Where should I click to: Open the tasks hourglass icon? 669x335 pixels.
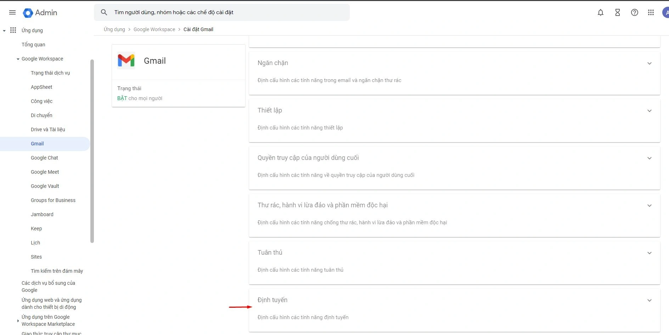[x=618, y=12]
